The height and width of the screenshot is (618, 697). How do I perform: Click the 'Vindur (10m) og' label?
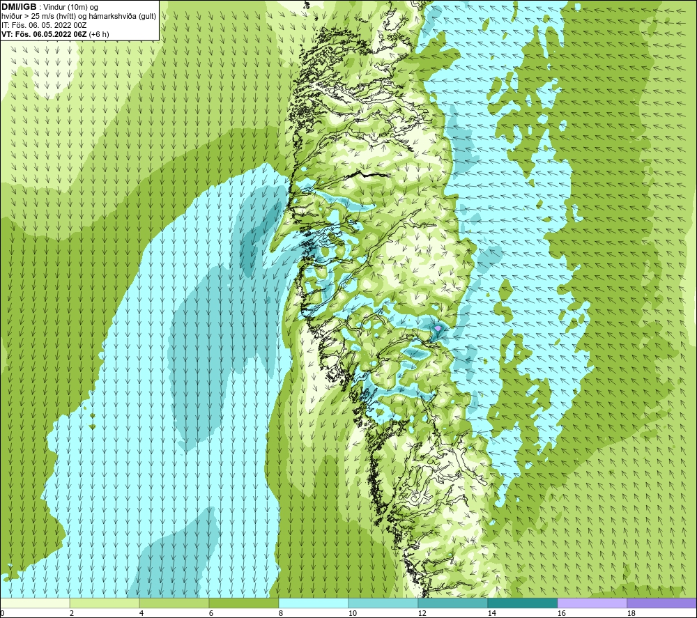click(x=70, y=8)
